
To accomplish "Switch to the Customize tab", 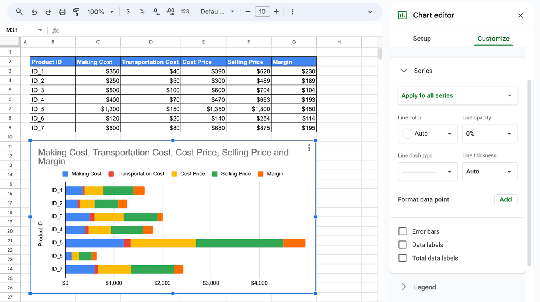I will [493, 39].
